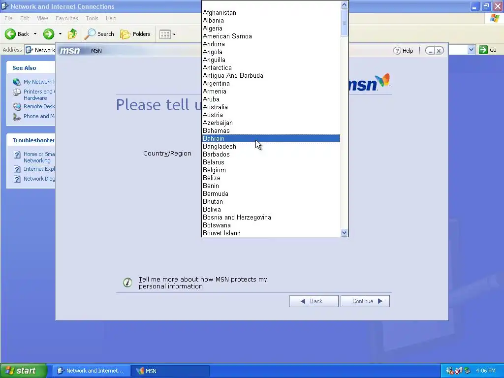The width and height of the screenshot is (504, 378).
Task: Click the Printers and Other Hardware icon
Action: pyautogui.click(x=17, y=92)
